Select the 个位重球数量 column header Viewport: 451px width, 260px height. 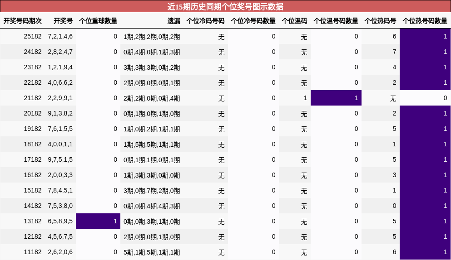[x=98, y=21]
